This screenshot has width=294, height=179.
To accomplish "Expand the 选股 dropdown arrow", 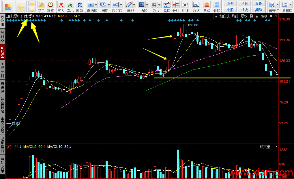I will point(147,5).
